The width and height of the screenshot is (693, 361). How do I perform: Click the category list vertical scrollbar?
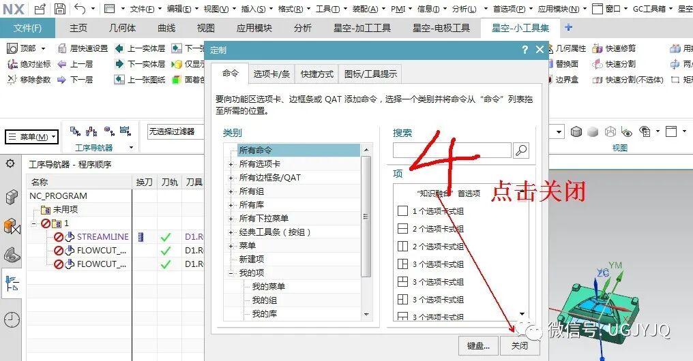click(366, 216)
